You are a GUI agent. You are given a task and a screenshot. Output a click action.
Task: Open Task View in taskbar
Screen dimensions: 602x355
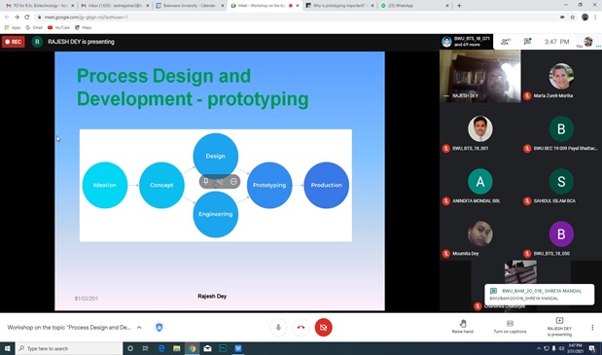tap(145, 348)
